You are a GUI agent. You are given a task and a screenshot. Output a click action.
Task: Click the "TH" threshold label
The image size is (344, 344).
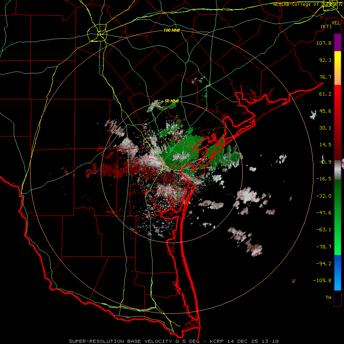click(x=328, y=298)
